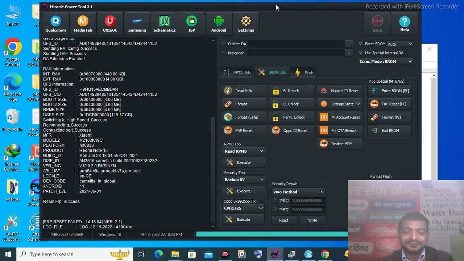Open the Conn. Mode BROM dropdown

386,61
